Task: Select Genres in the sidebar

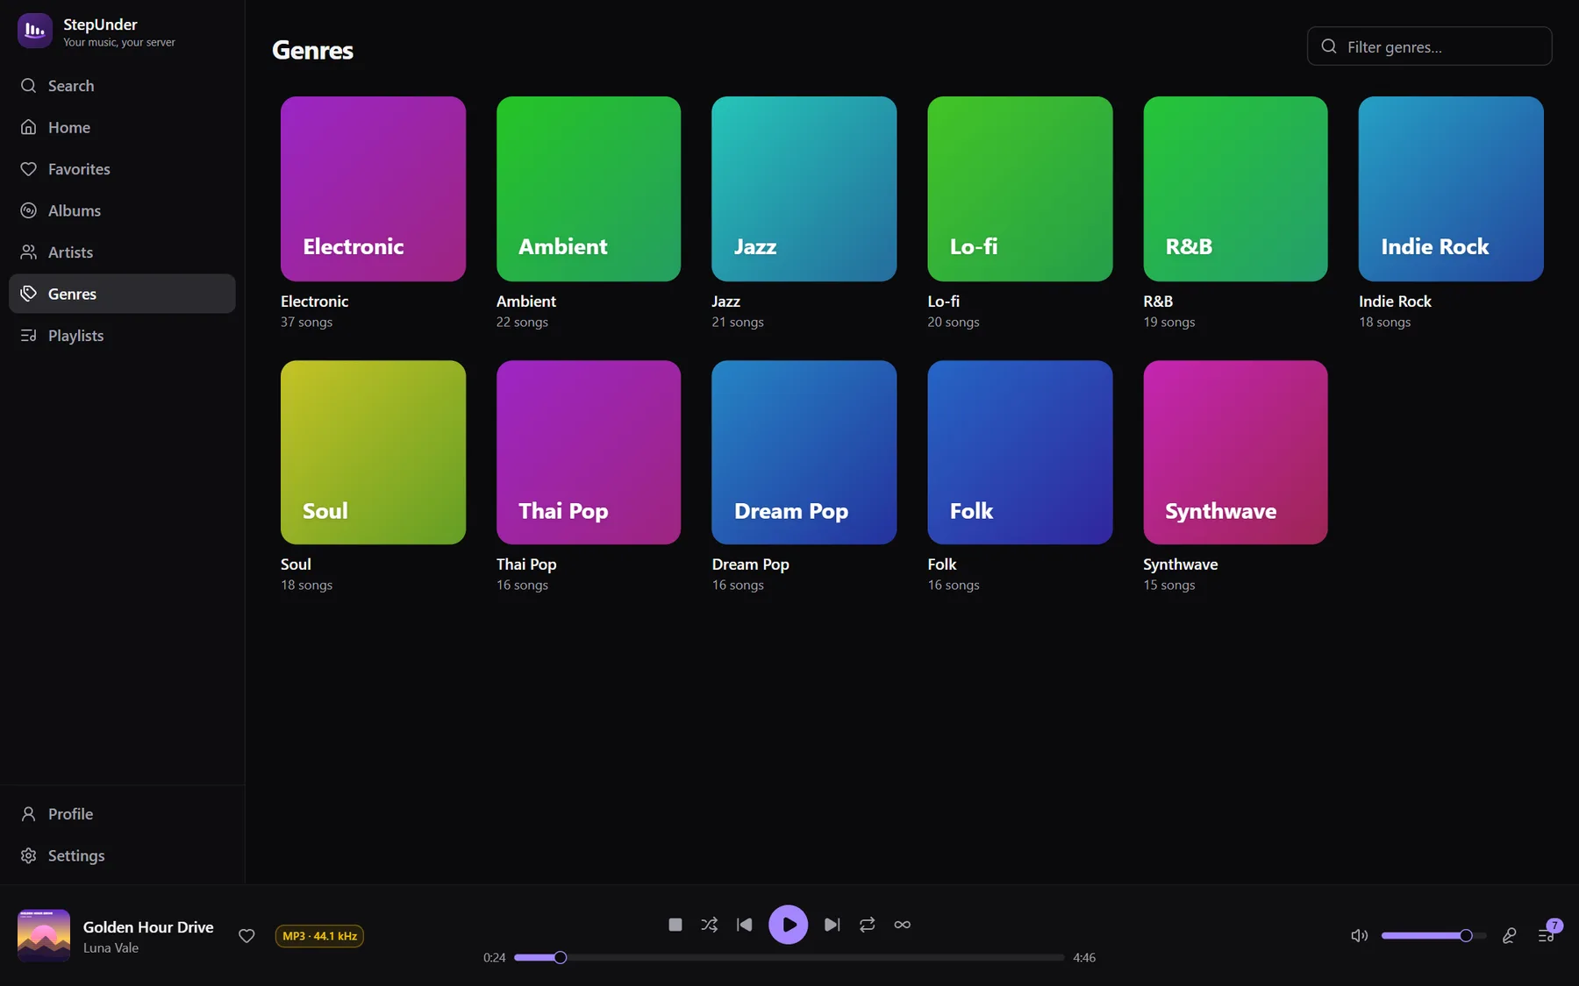Action: [x=122, y=294]
